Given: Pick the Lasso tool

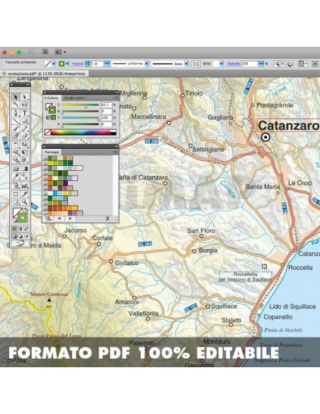Looking at the screenshot, I should [25, 104].
